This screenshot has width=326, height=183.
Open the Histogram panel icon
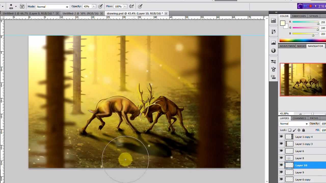(274, 43)
